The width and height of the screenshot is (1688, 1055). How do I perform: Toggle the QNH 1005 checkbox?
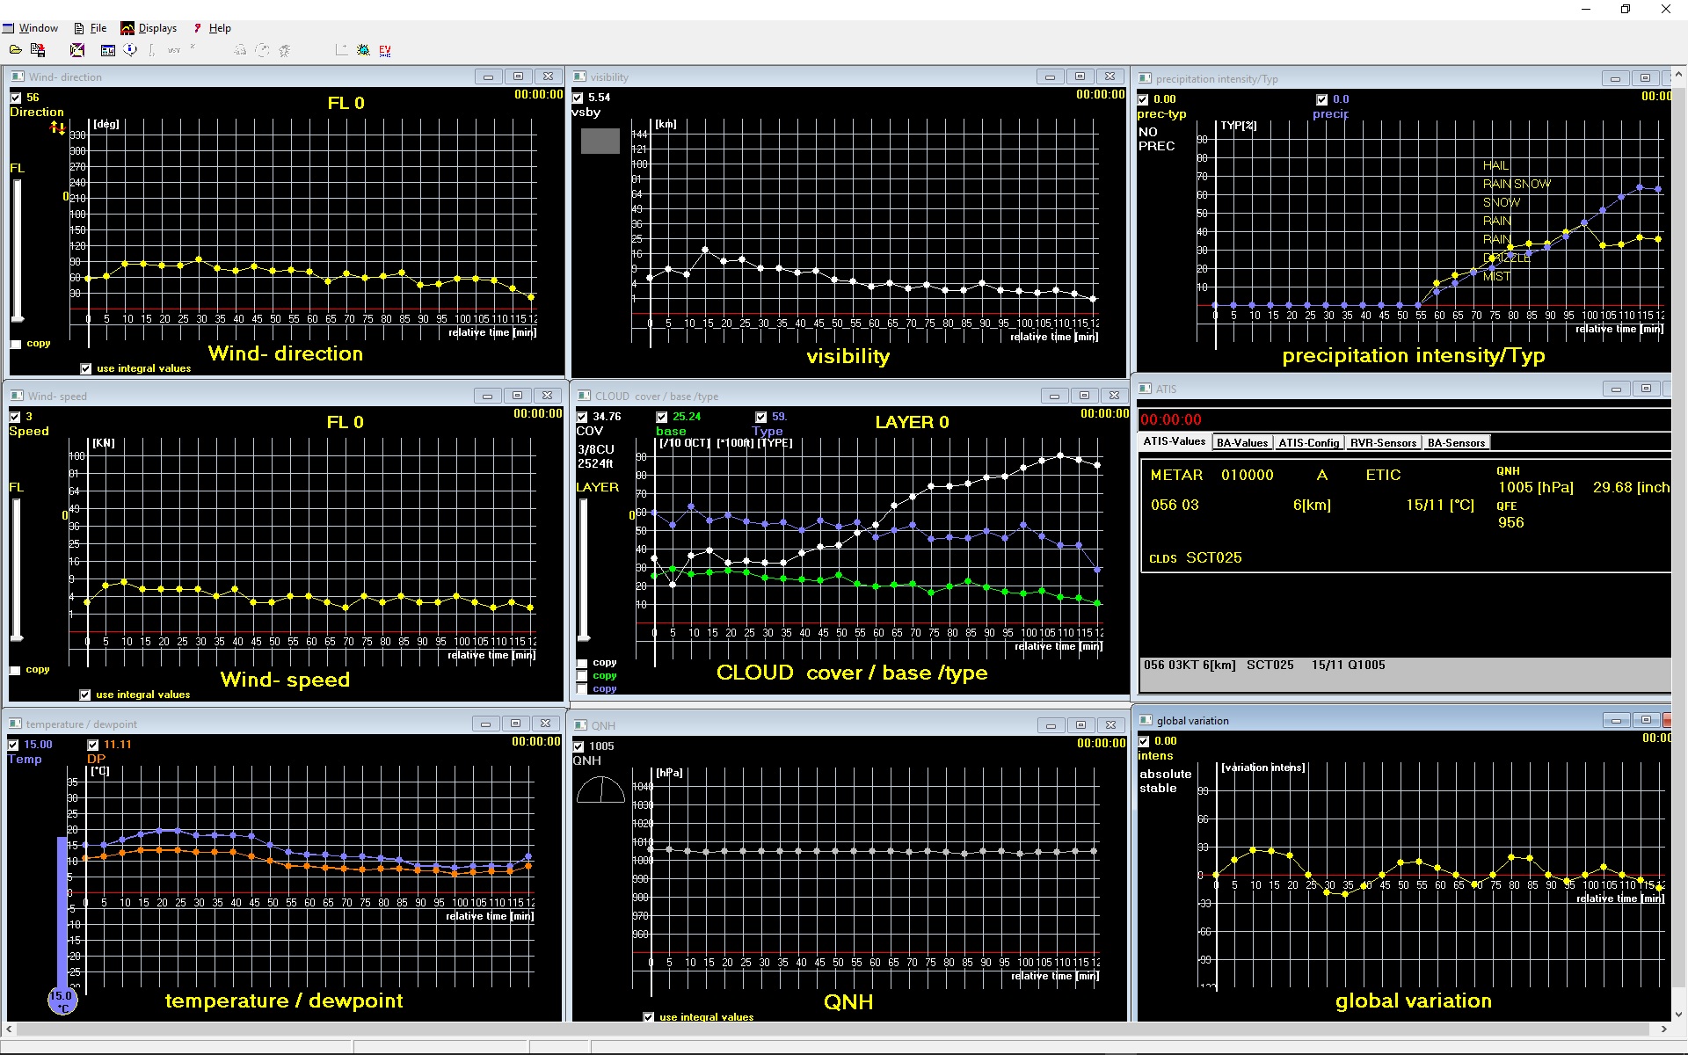click(x=578, y=746)
